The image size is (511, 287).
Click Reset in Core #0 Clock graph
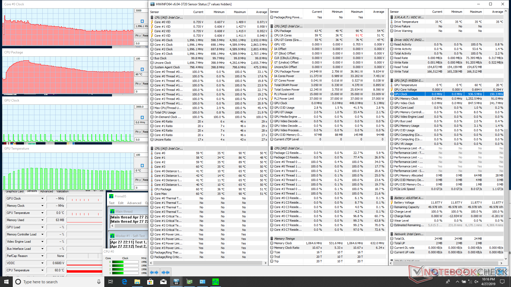coord(145,35)
